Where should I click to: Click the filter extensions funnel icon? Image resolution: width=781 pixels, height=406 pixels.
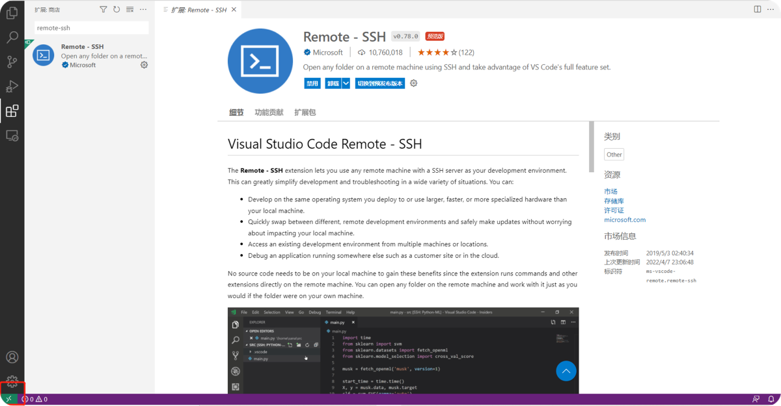[x=103, y=8]
